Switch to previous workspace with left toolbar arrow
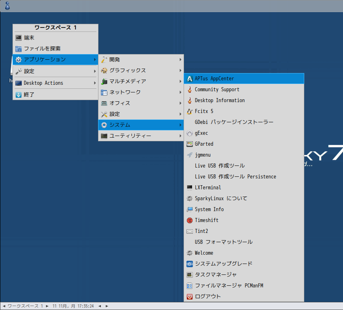 (4, 306)
